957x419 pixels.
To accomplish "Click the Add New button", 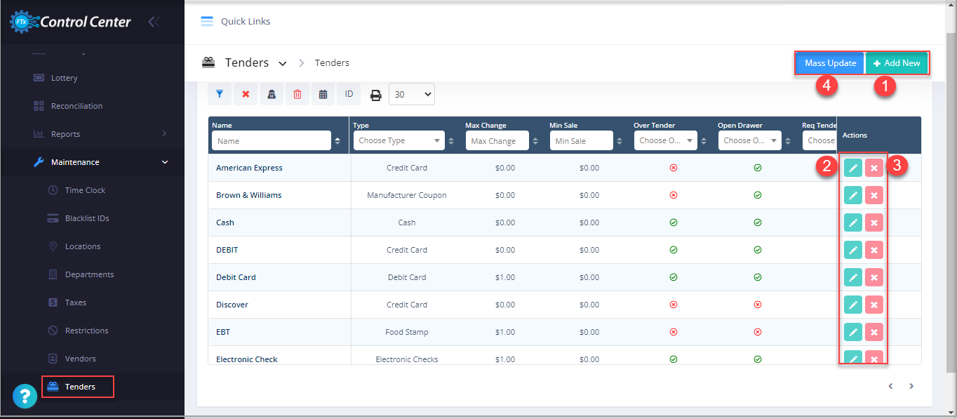I will coord(897,63).
